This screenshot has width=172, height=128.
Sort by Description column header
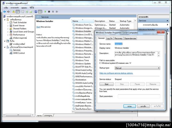pyautogui.click(x=101, y=21)
